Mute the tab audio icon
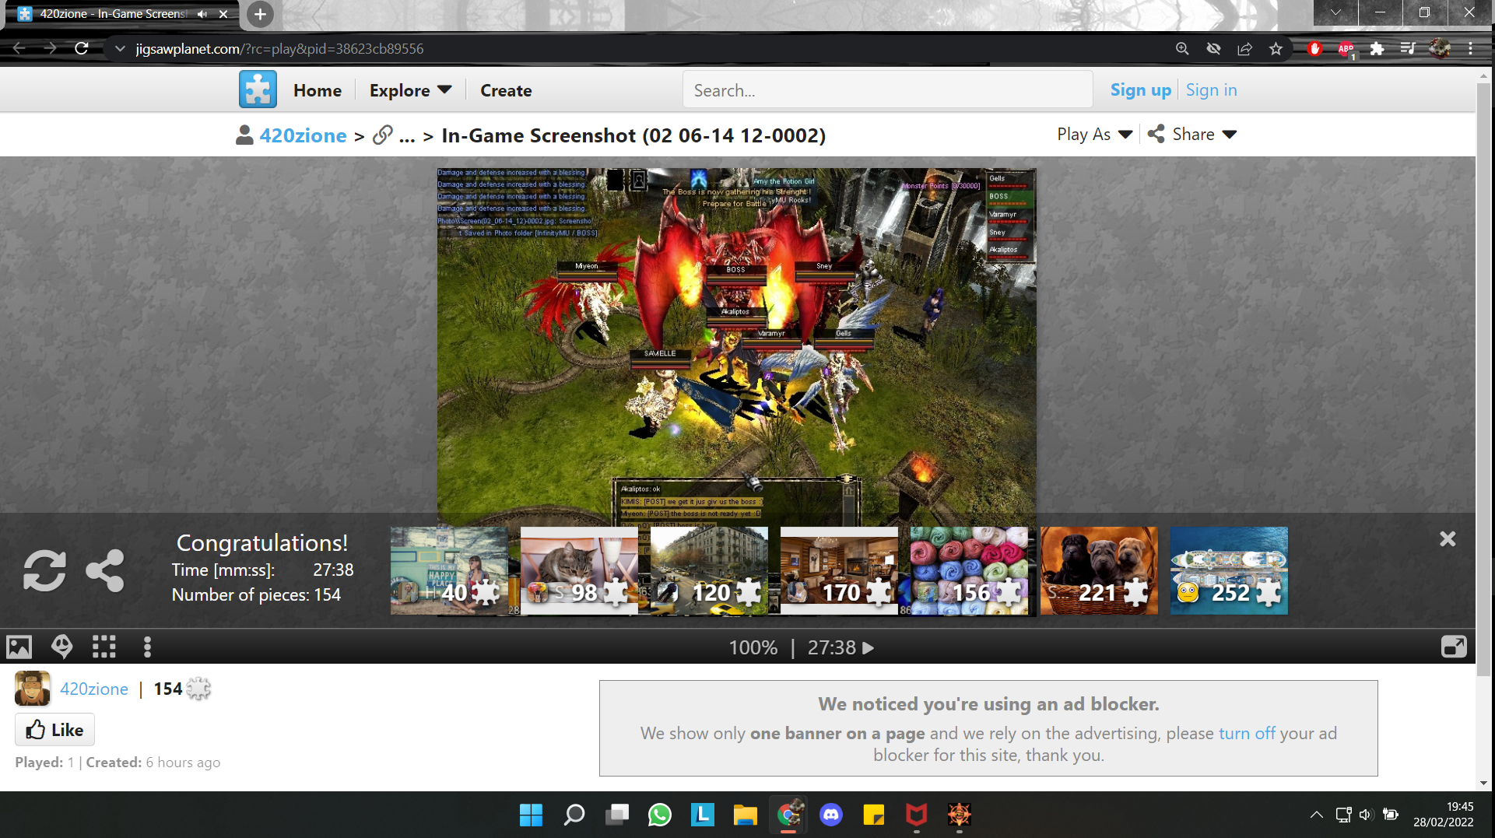 pyautogui.click(x=202, y=14)
